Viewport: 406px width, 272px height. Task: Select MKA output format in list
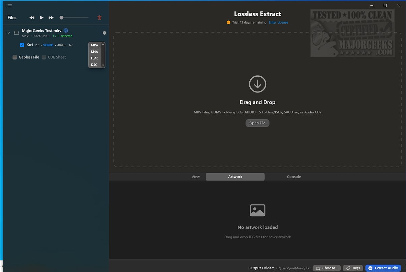pyautogui.click(x=95, y=45)
